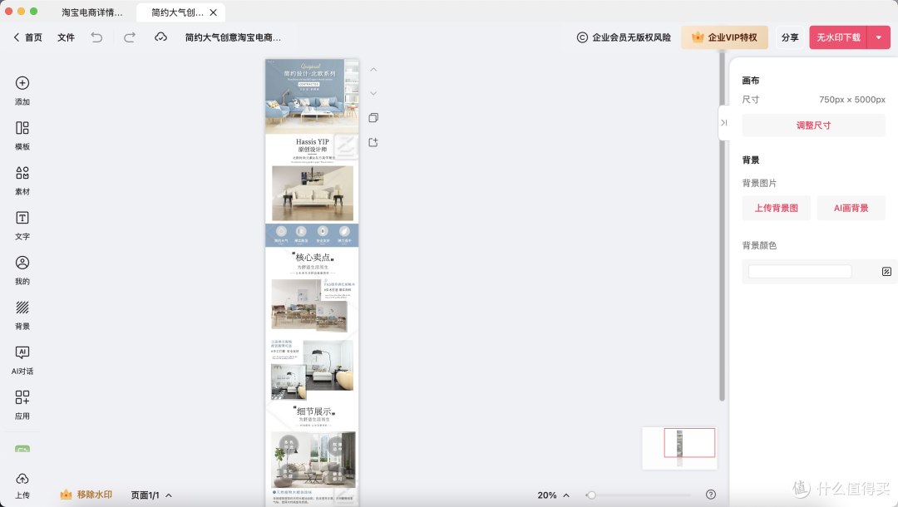The width and height of the screenshot is (898, 507).
Task: Switch to the 淘宝电商详情 tab
Action: (x=91, y=12)
